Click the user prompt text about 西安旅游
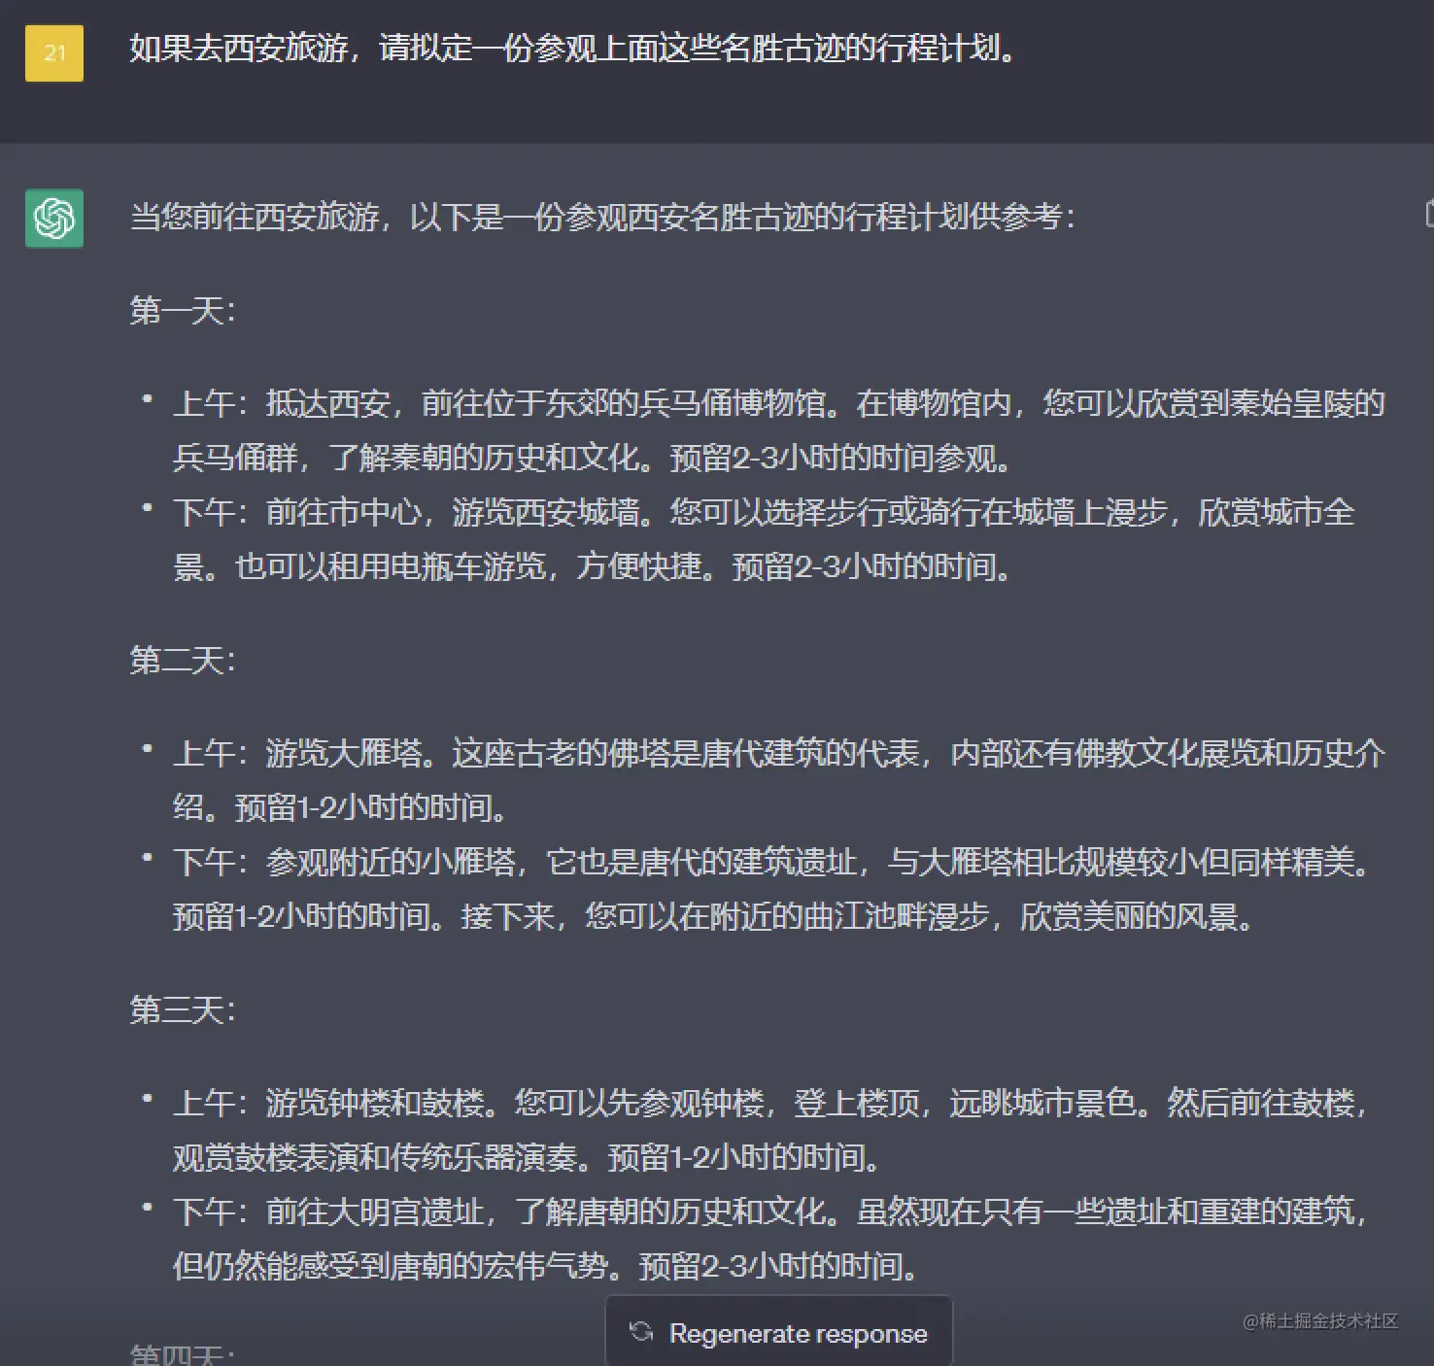The height and width of the screenshot is (1366, 1434). coord(574,49)
